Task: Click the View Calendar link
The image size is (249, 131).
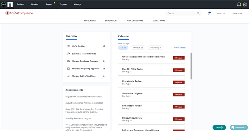Action: click(180, 48)
